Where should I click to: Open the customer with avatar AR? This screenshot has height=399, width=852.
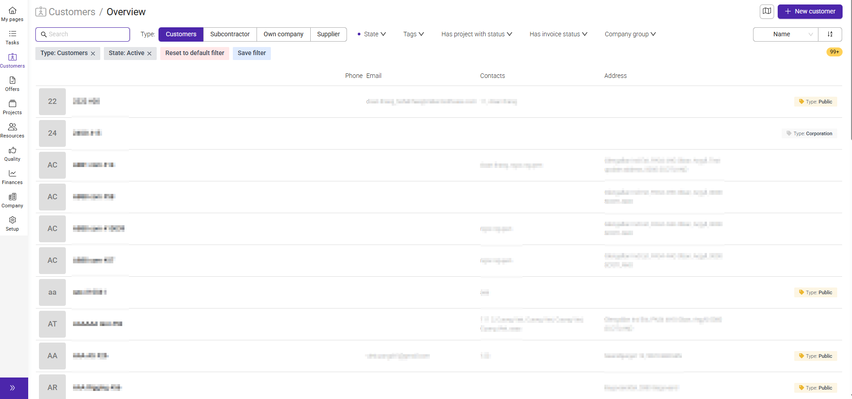(x=52, y=387)
